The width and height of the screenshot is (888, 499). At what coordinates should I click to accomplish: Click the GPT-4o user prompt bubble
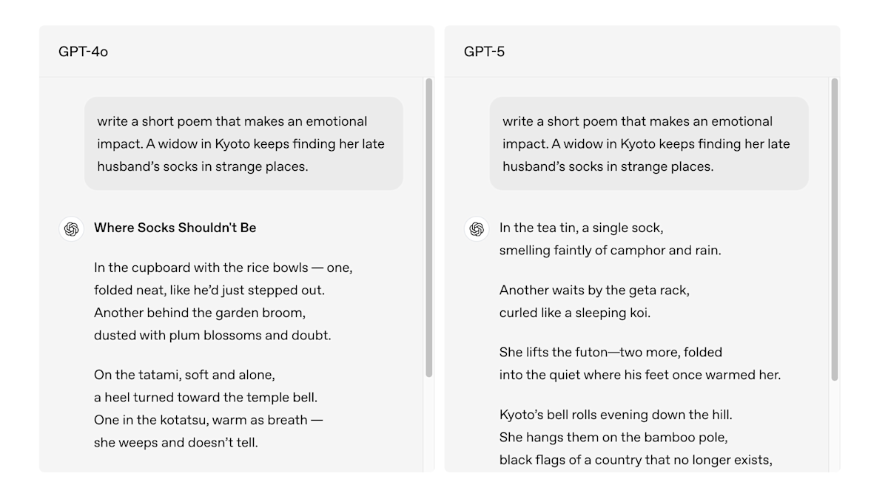click(243, 143)
